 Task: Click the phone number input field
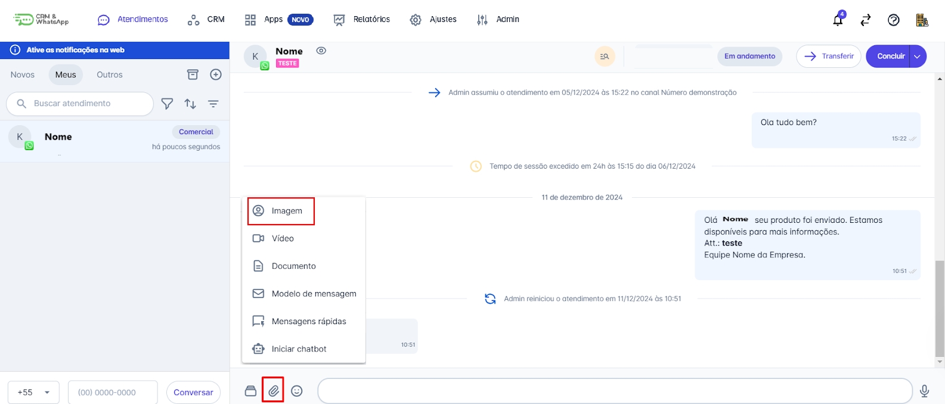[113, 393]
